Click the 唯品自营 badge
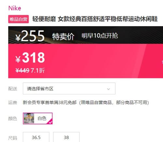Screen dimensions: 163x142 click(19, 19)
